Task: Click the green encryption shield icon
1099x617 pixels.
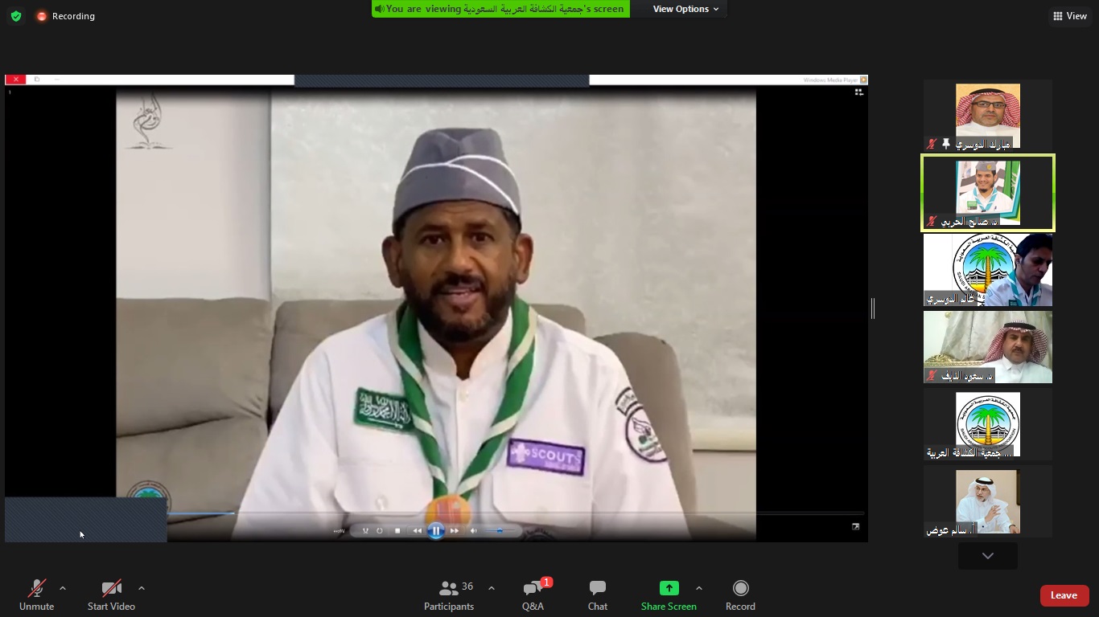Action: point(16,16)
